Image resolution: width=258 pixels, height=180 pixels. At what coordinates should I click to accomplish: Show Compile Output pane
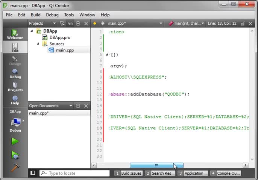coord(226,173)
